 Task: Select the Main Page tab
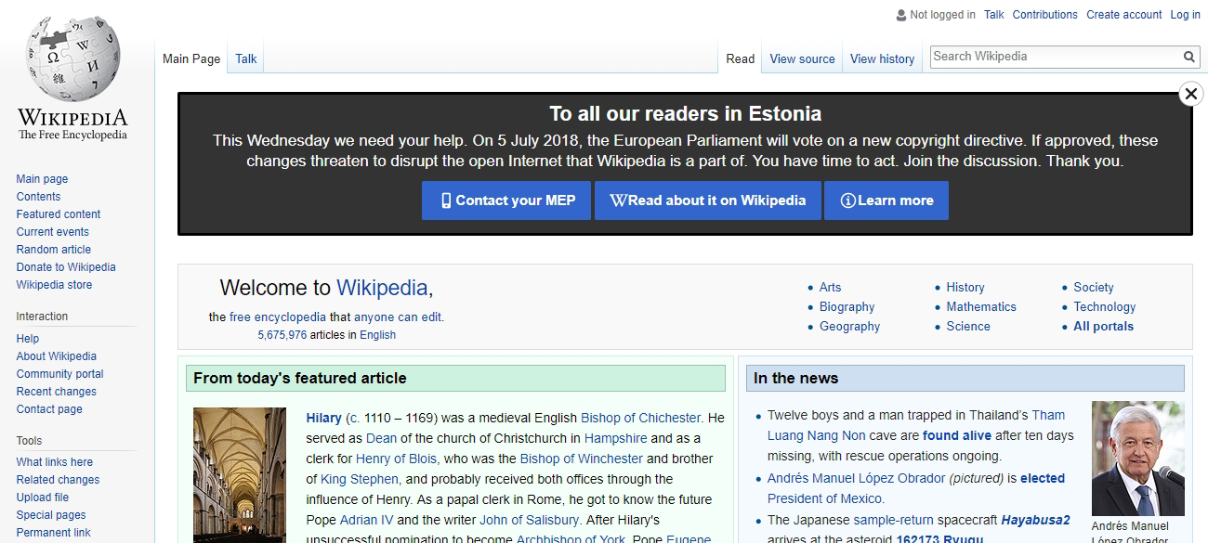[191, 58]
